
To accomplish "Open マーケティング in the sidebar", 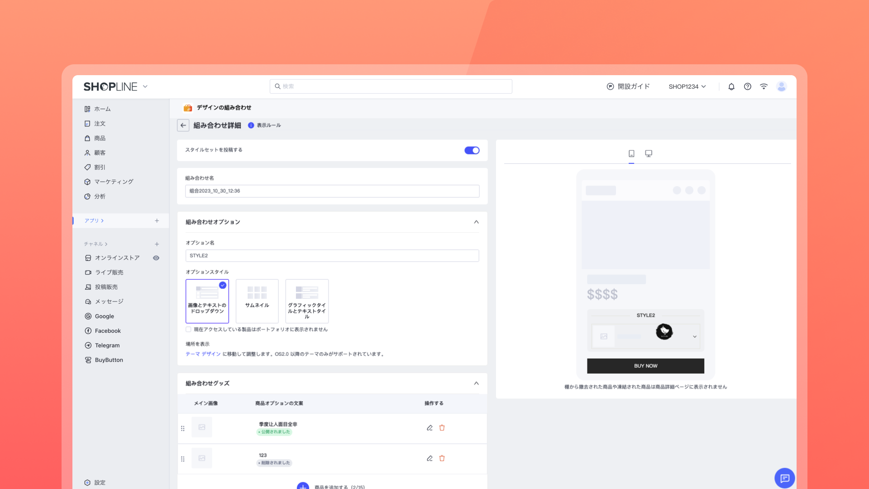I will pos(114,182).
